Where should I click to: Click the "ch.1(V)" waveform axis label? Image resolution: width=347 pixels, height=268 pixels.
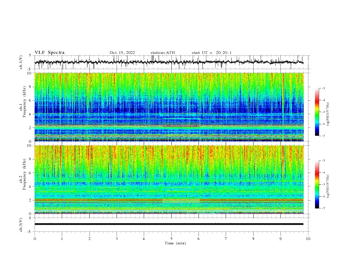tap(21, 62)
